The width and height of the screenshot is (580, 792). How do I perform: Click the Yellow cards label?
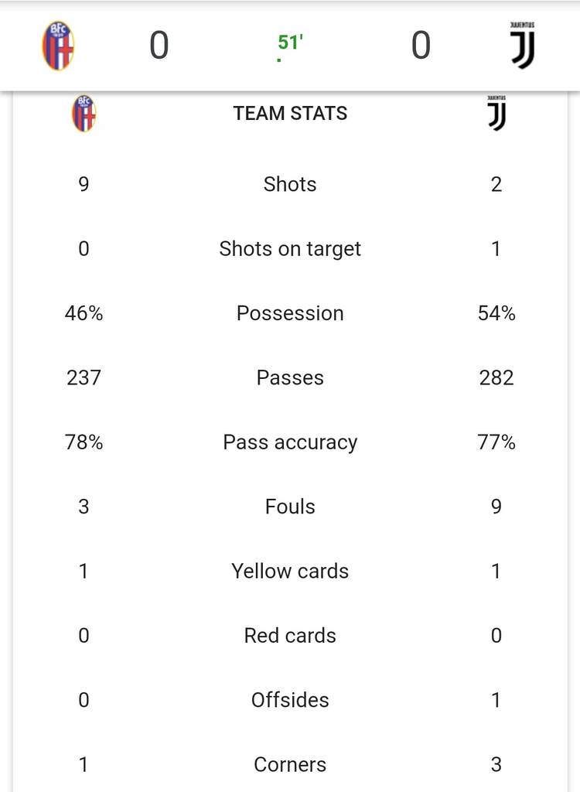coord(290,571)
